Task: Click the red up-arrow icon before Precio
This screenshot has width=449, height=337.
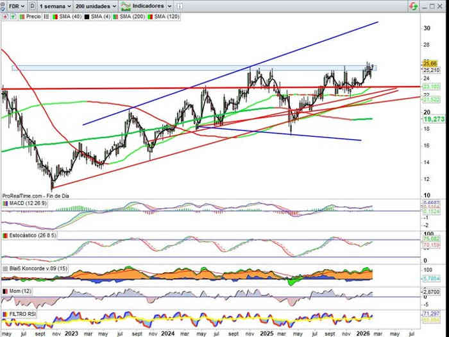Action: (4, 16)
